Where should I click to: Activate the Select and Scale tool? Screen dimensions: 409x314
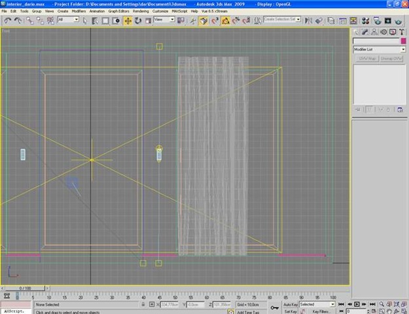(148, 20)
